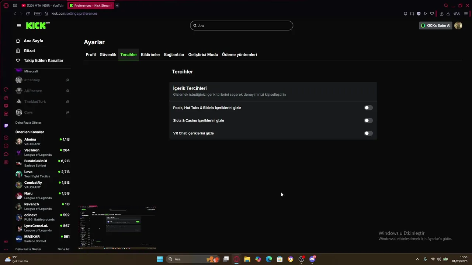Viewport: 472px width, 265px height.
Task: Go back with the browser back arrow
Action: pyautogui.click(x=15, y=14)
